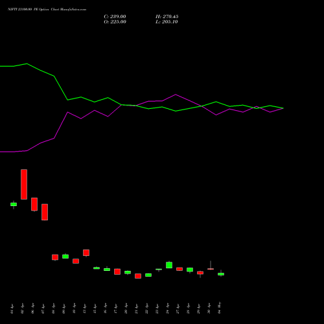Viewport: 324px width, 324px height.
Task: Click the small green candle above 01 Apr
Action: [x=14, y=204]
